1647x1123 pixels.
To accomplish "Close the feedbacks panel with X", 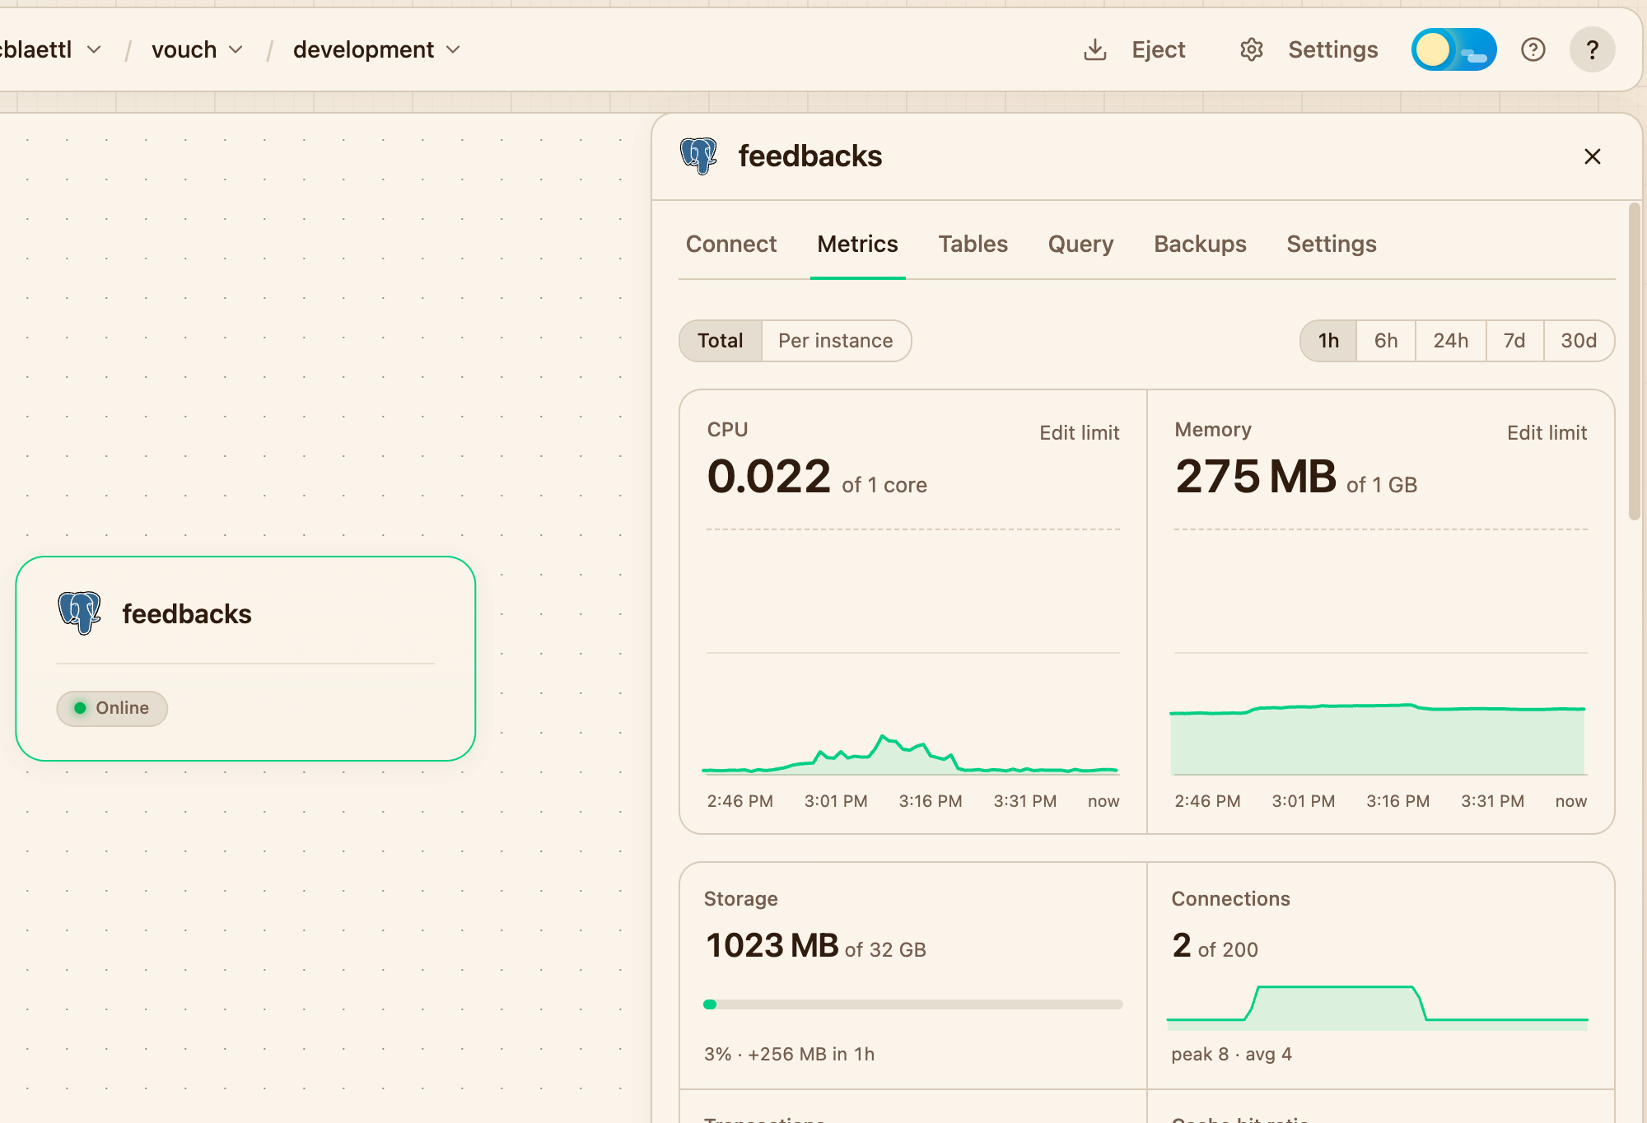I will click(1592, 156).
